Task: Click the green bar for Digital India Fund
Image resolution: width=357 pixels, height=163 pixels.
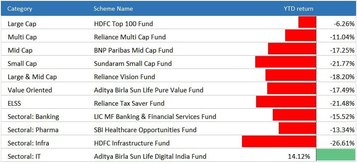Action: pyautogui.click(x=336, y=155)
